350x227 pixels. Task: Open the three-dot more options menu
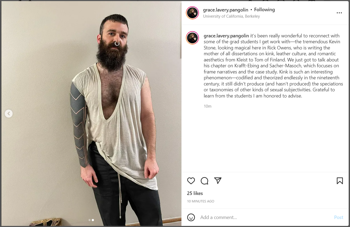339,13
